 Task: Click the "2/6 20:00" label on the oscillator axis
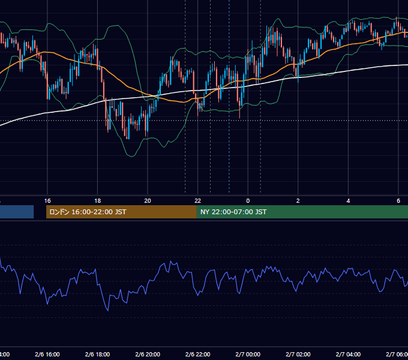(148, 354)
